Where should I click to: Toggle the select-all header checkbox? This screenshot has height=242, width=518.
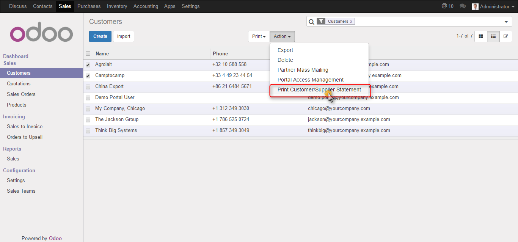pyautogui.click(x=88, y=54)
